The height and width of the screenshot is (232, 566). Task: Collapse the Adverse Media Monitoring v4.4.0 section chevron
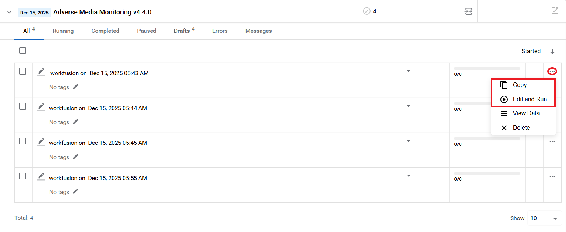9,12
